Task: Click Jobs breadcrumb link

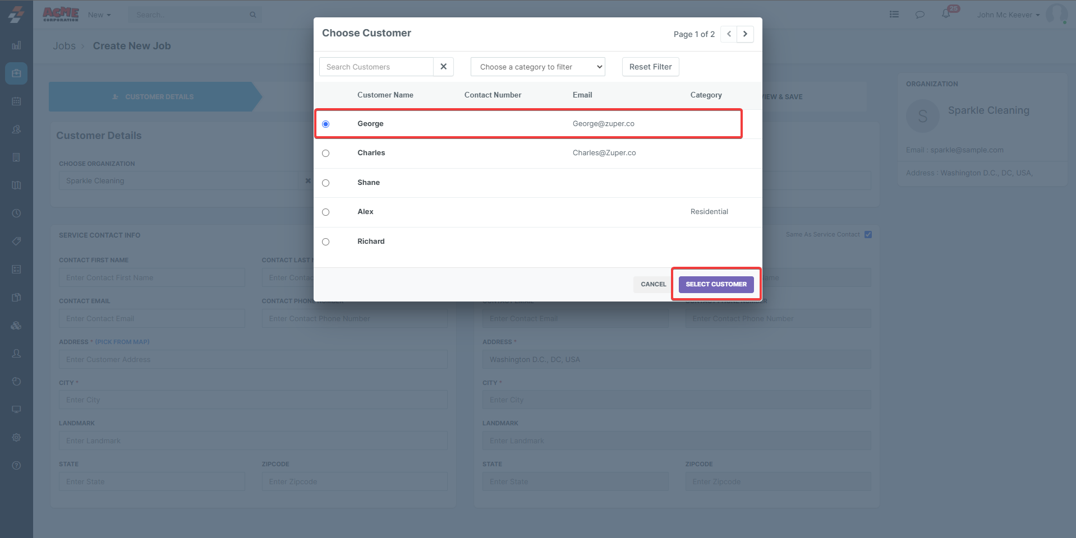Action: pos(64,46)
